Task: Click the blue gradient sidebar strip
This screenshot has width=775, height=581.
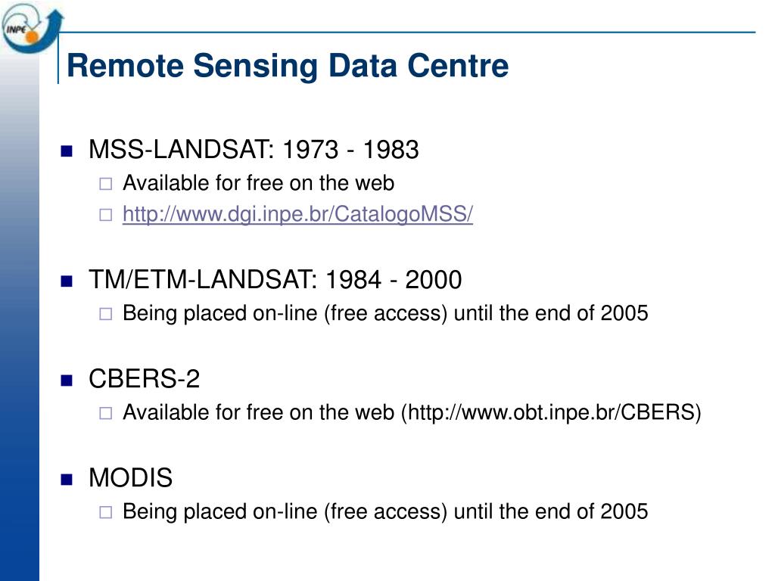Action: [20, 316]
